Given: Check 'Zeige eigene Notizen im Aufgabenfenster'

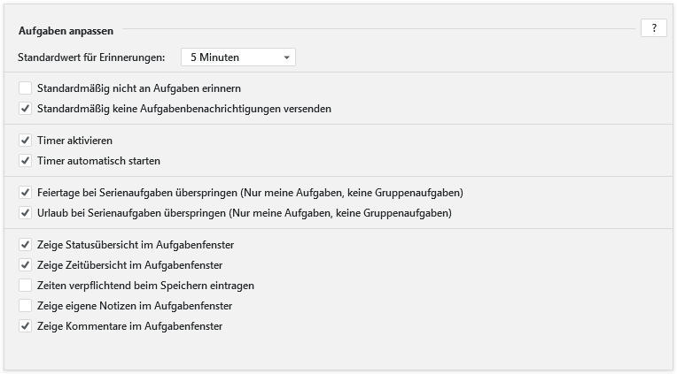Looking at the screenshot, I should [x=25, y=306].
